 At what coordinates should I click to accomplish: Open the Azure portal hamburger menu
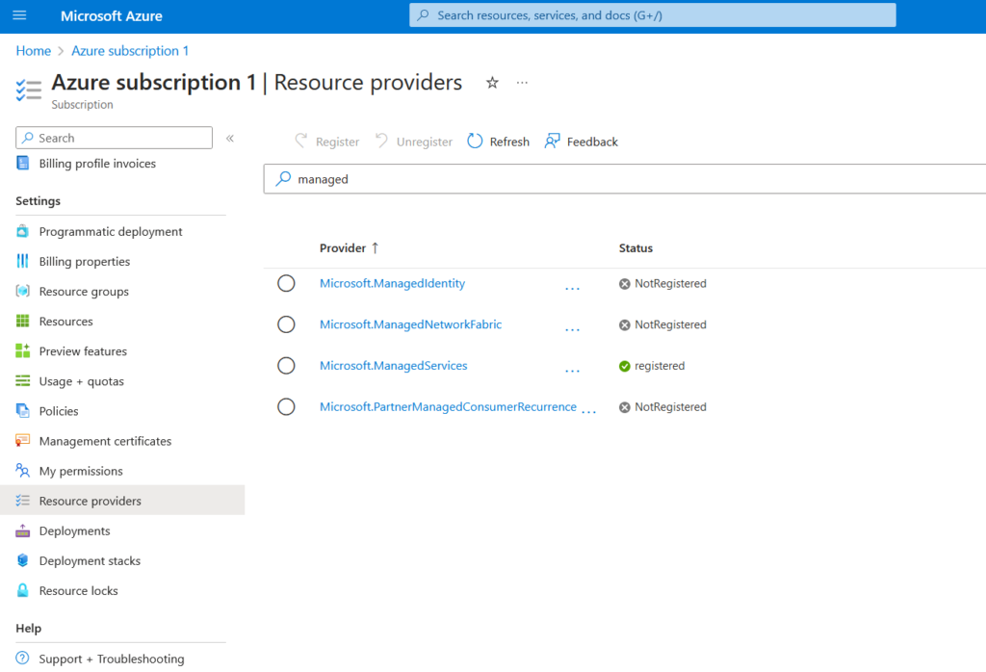click(x=19, y=15)
